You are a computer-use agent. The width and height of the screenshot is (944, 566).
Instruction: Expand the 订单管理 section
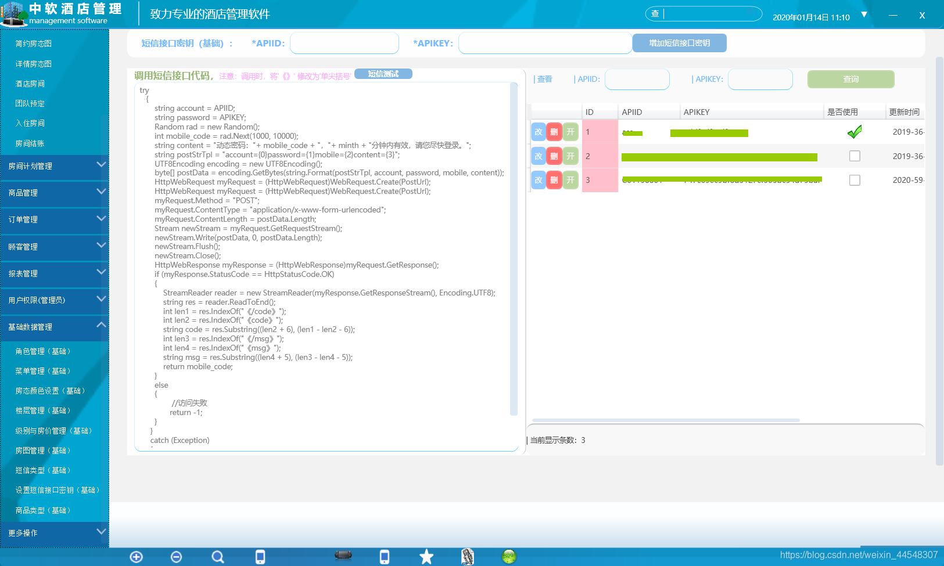[x=55, y=219]
